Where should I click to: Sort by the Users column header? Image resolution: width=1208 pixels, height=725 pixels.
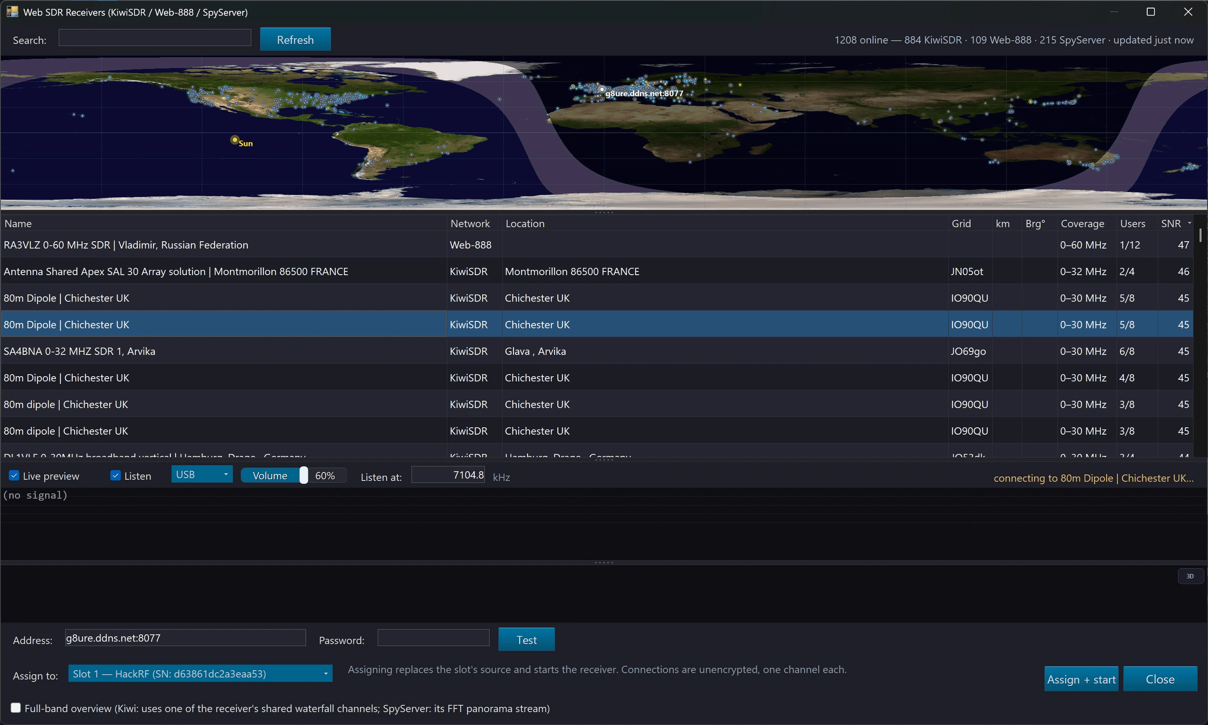click(x=1137, y=223)
